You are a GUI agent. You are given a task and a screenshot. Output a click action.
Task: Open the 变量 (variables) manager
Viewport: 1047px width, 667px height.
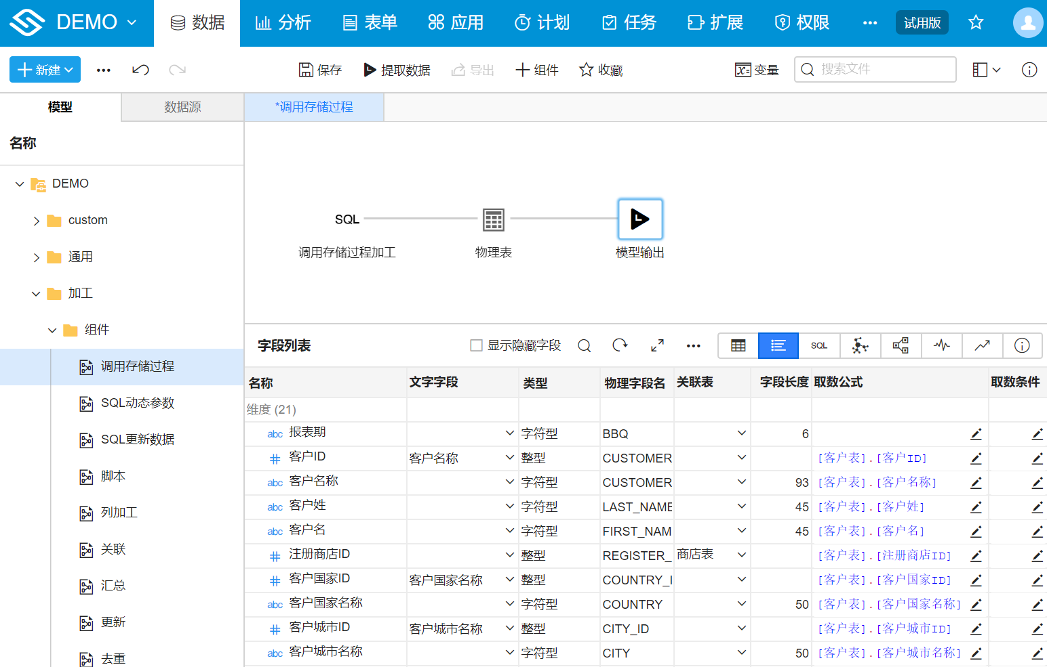point(756,69)
